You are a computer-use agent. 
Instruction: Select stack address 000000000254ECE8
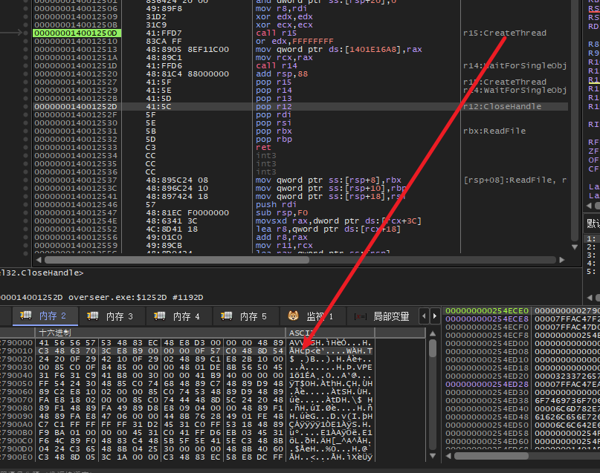click(487, 319)
